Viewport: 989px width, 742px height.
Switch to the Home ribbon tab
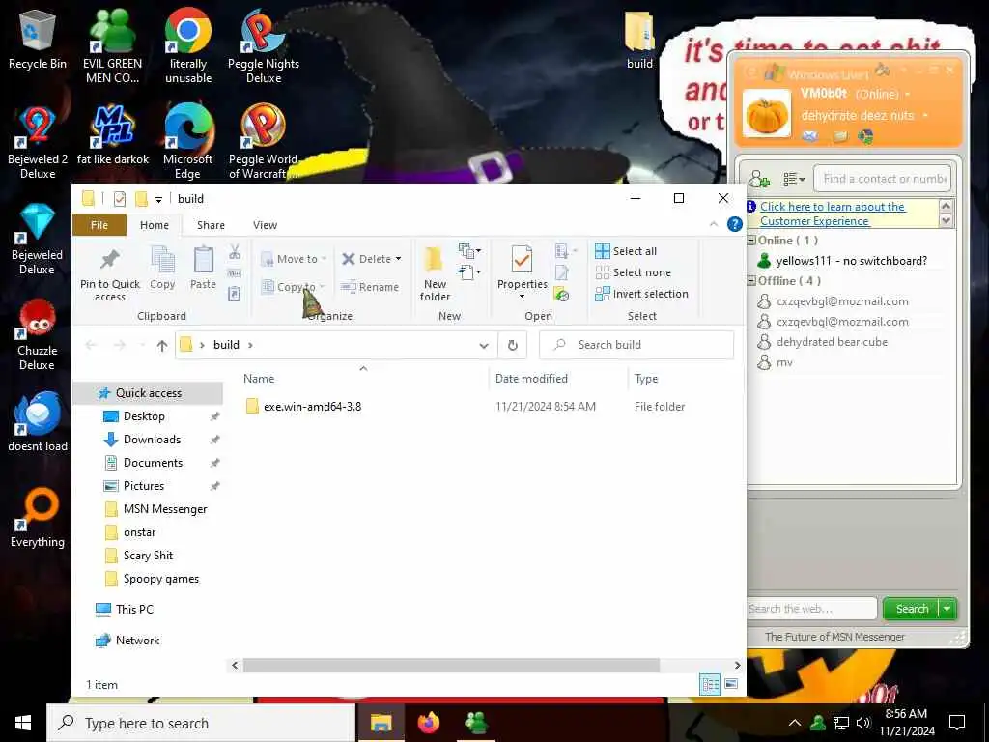(x=155, y=225)
